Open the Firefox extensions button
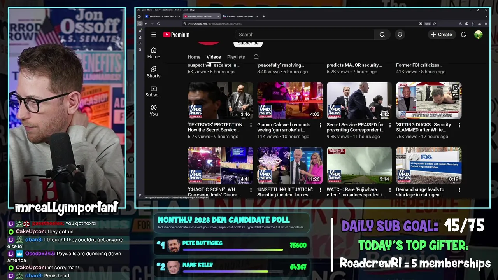The height and width of the screenshot is (280, 498). click(x=473, y=24)
